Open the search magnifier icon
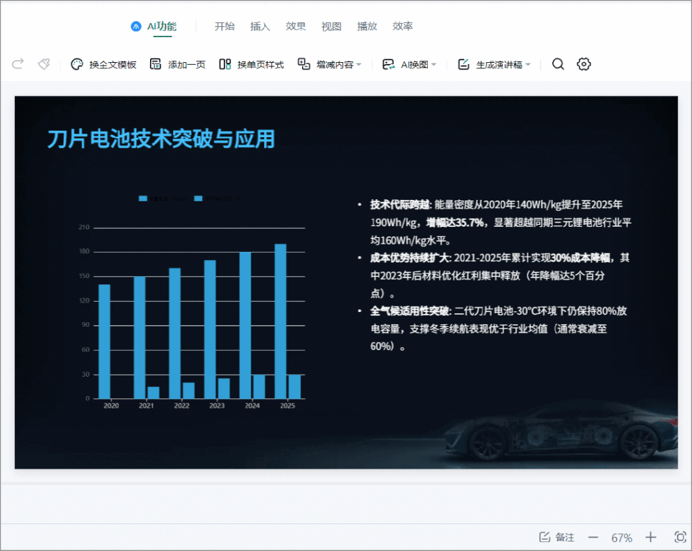This screenshot has width=692, height=551. [x=558, y=64]
